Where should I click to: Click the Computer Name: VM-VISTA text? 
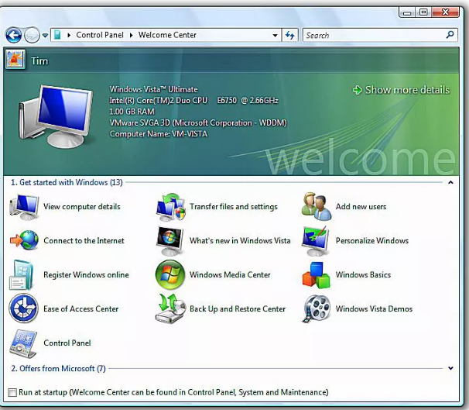(158, 134)
